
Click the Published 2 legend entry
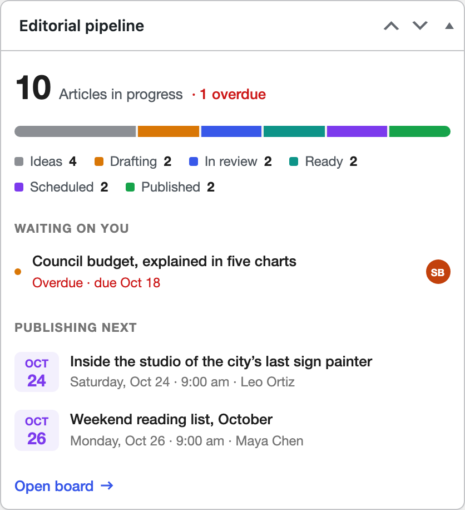[x=170, y=187]
